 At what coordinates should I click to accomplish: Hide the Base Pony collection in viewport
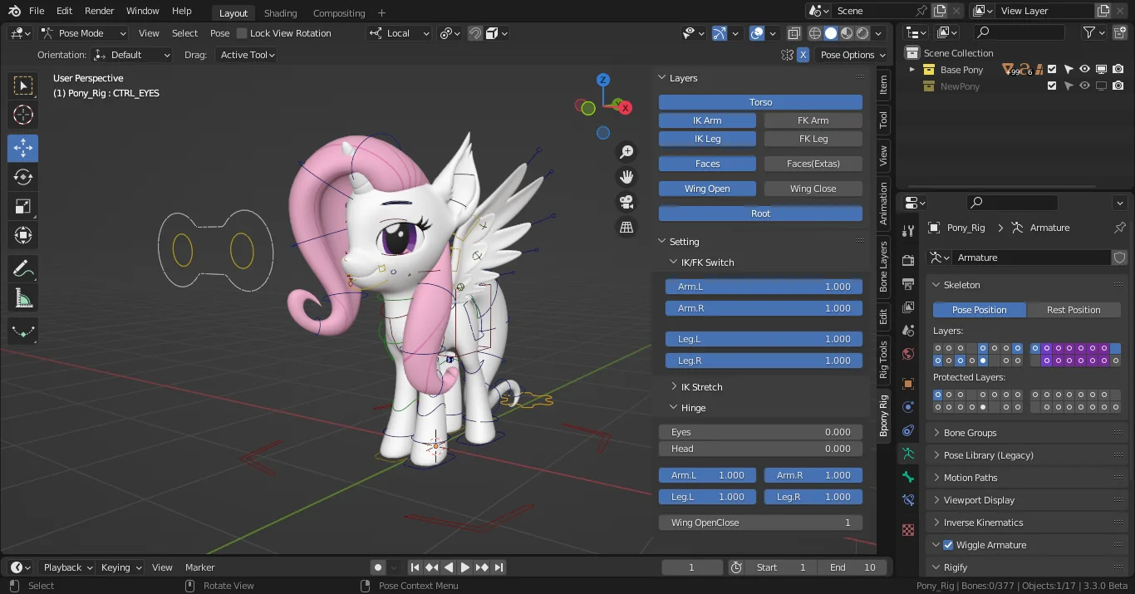pos(1084,69)
